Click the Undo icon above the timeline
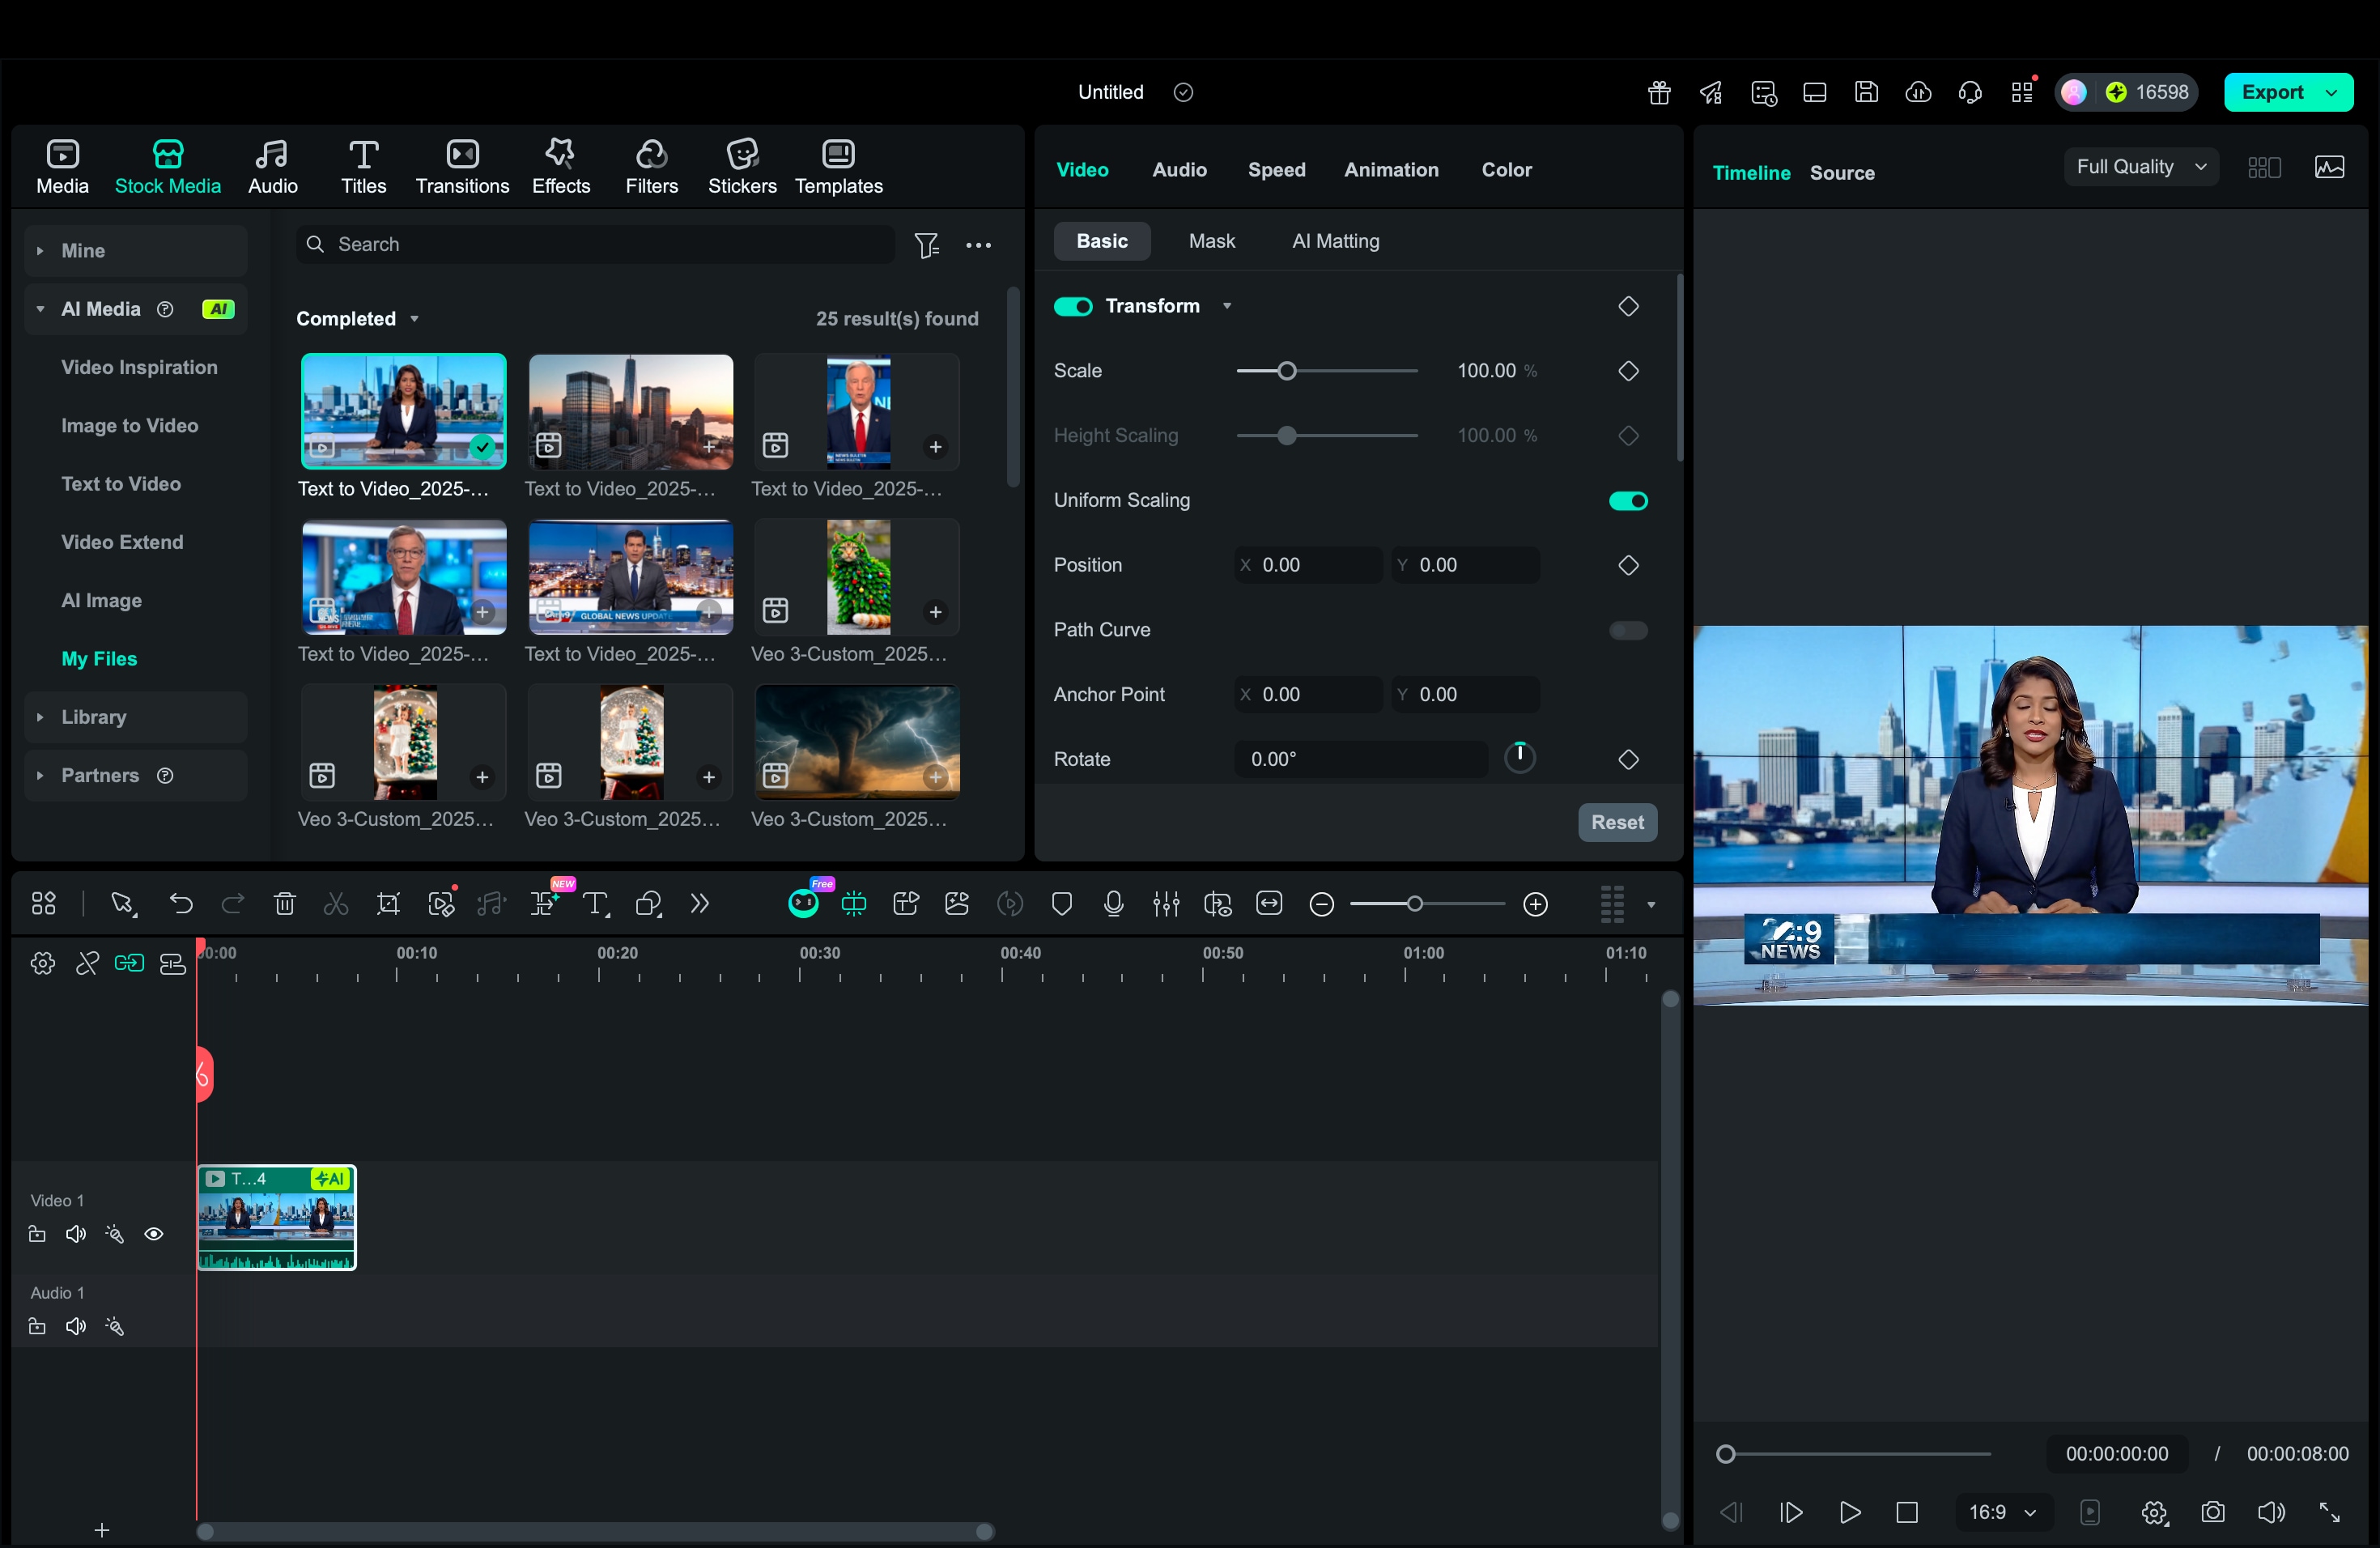The image size is (2380, 1548). [x=182, y=903]
